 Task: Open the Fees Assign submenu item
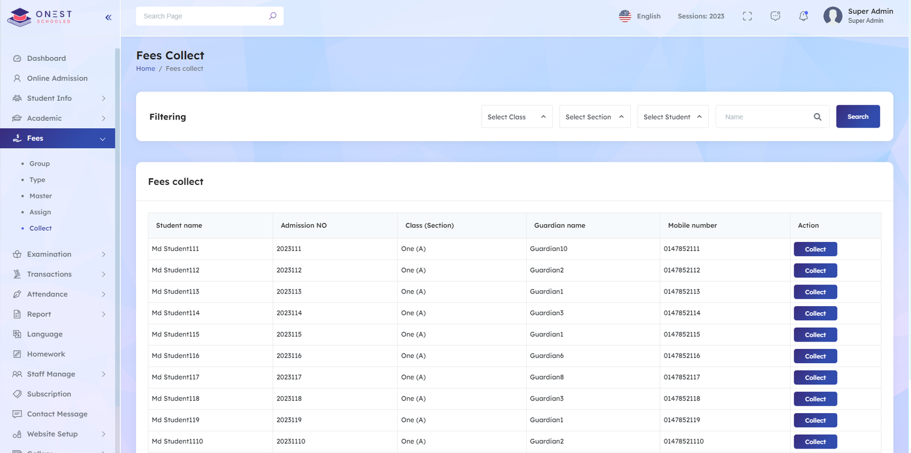click(40, 212)
